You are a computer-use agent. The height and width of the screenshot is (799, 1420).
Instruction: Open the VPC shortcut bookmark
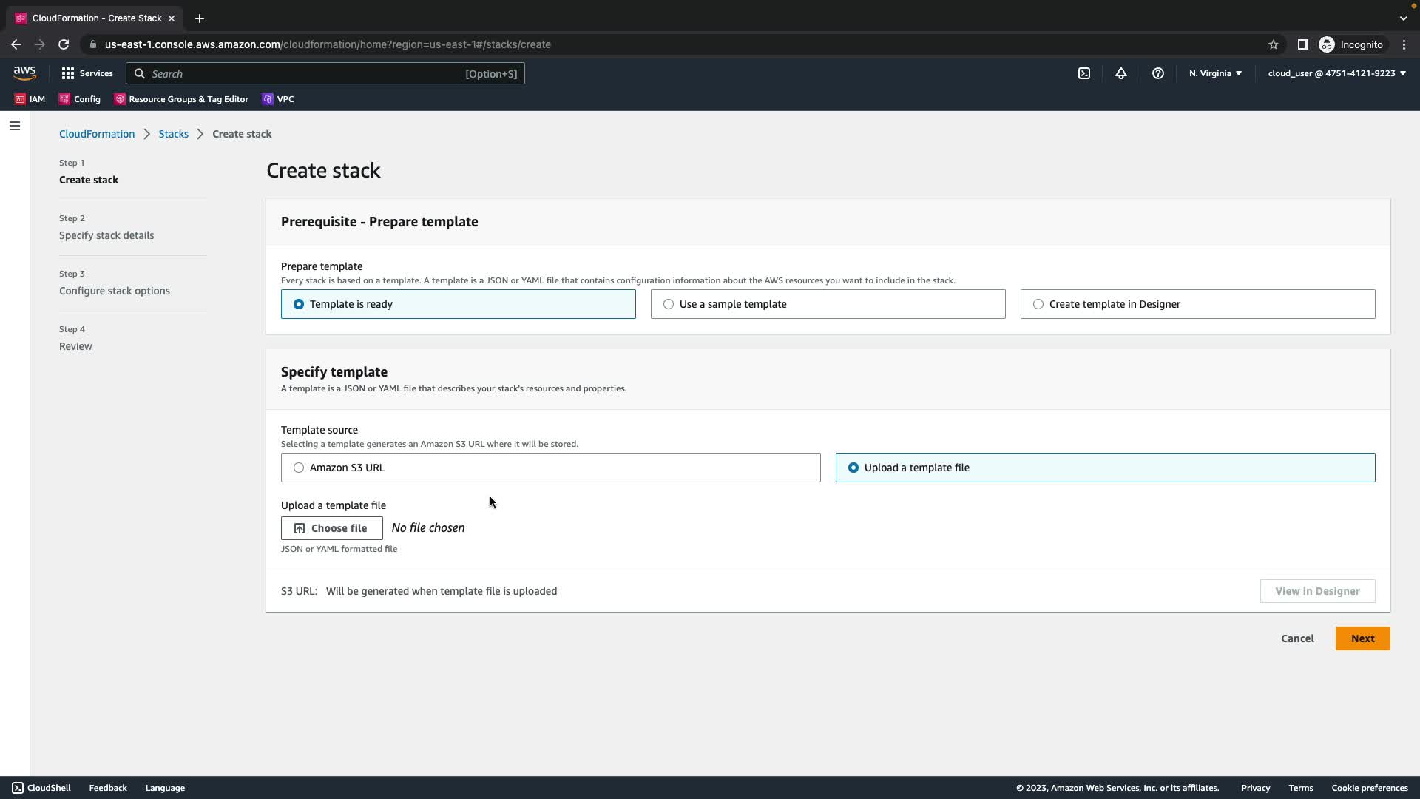[x=278, y=99]
